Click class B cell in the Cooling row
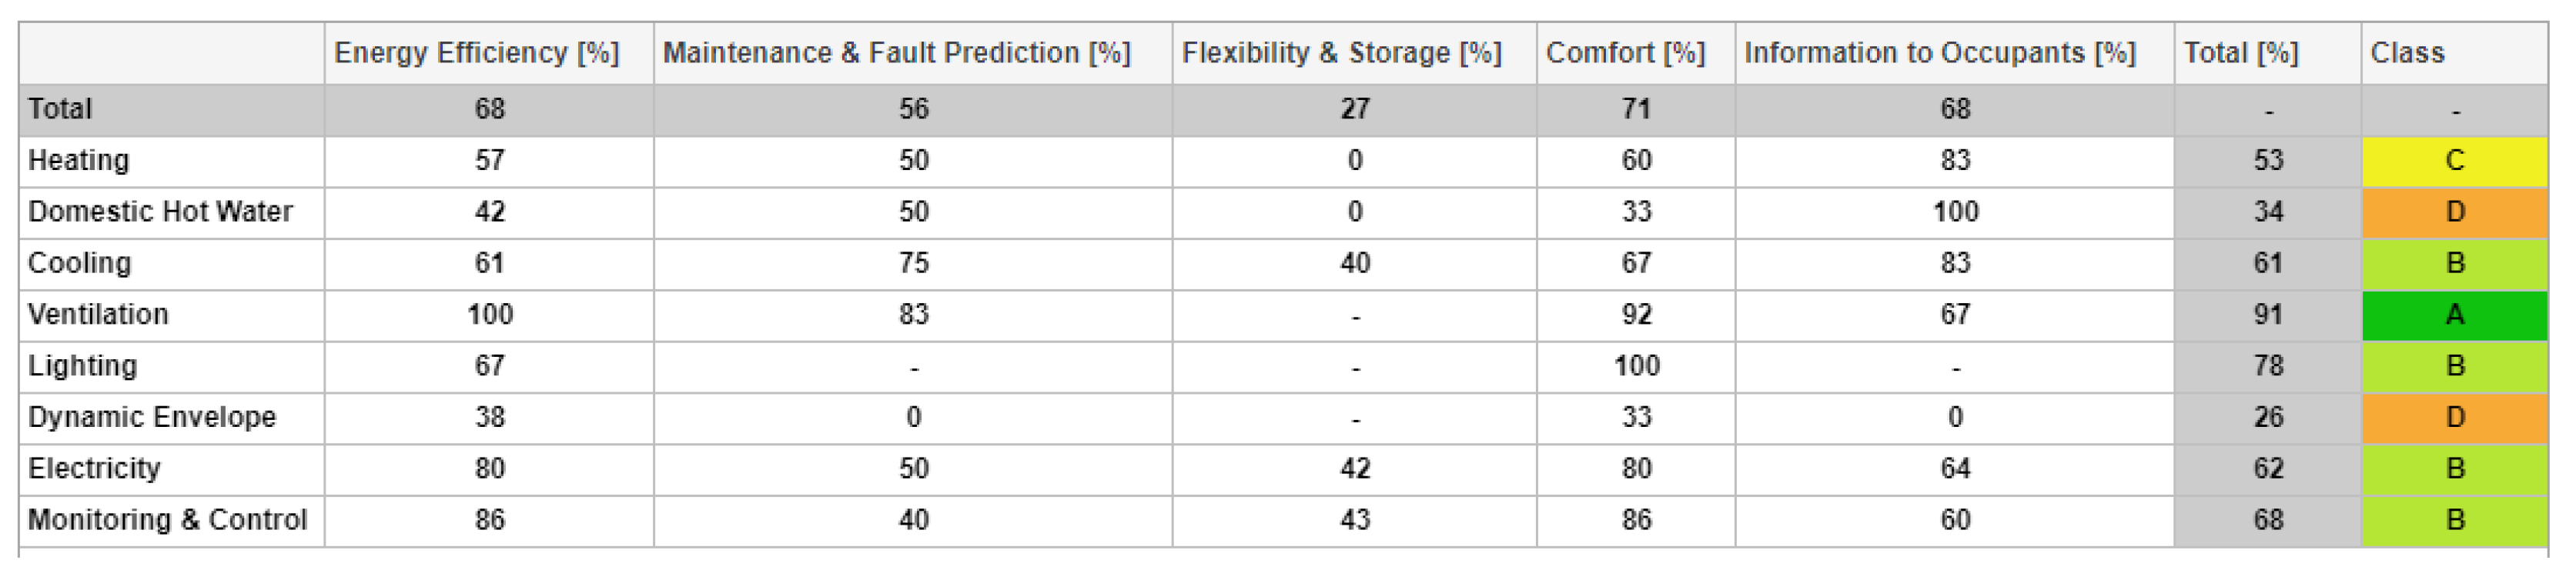Image resolution: width=2576 pixels, height=570 pixels. coord(2454,264)
